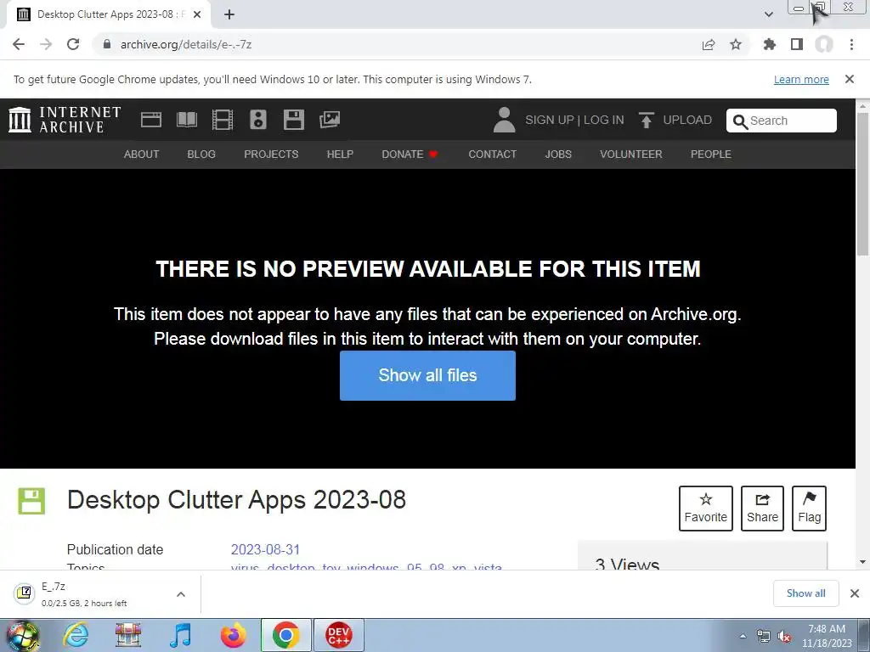Click the muted volume tray icon

784,637
